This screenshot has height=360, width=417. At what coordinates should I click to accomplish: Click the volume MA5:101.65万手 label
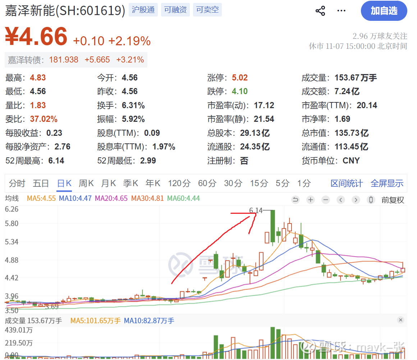96,320
